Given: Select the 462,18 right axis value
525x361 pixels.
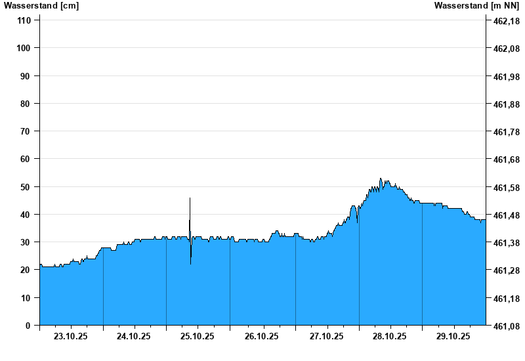Looking at the screenshot, I should pos(507,21).
